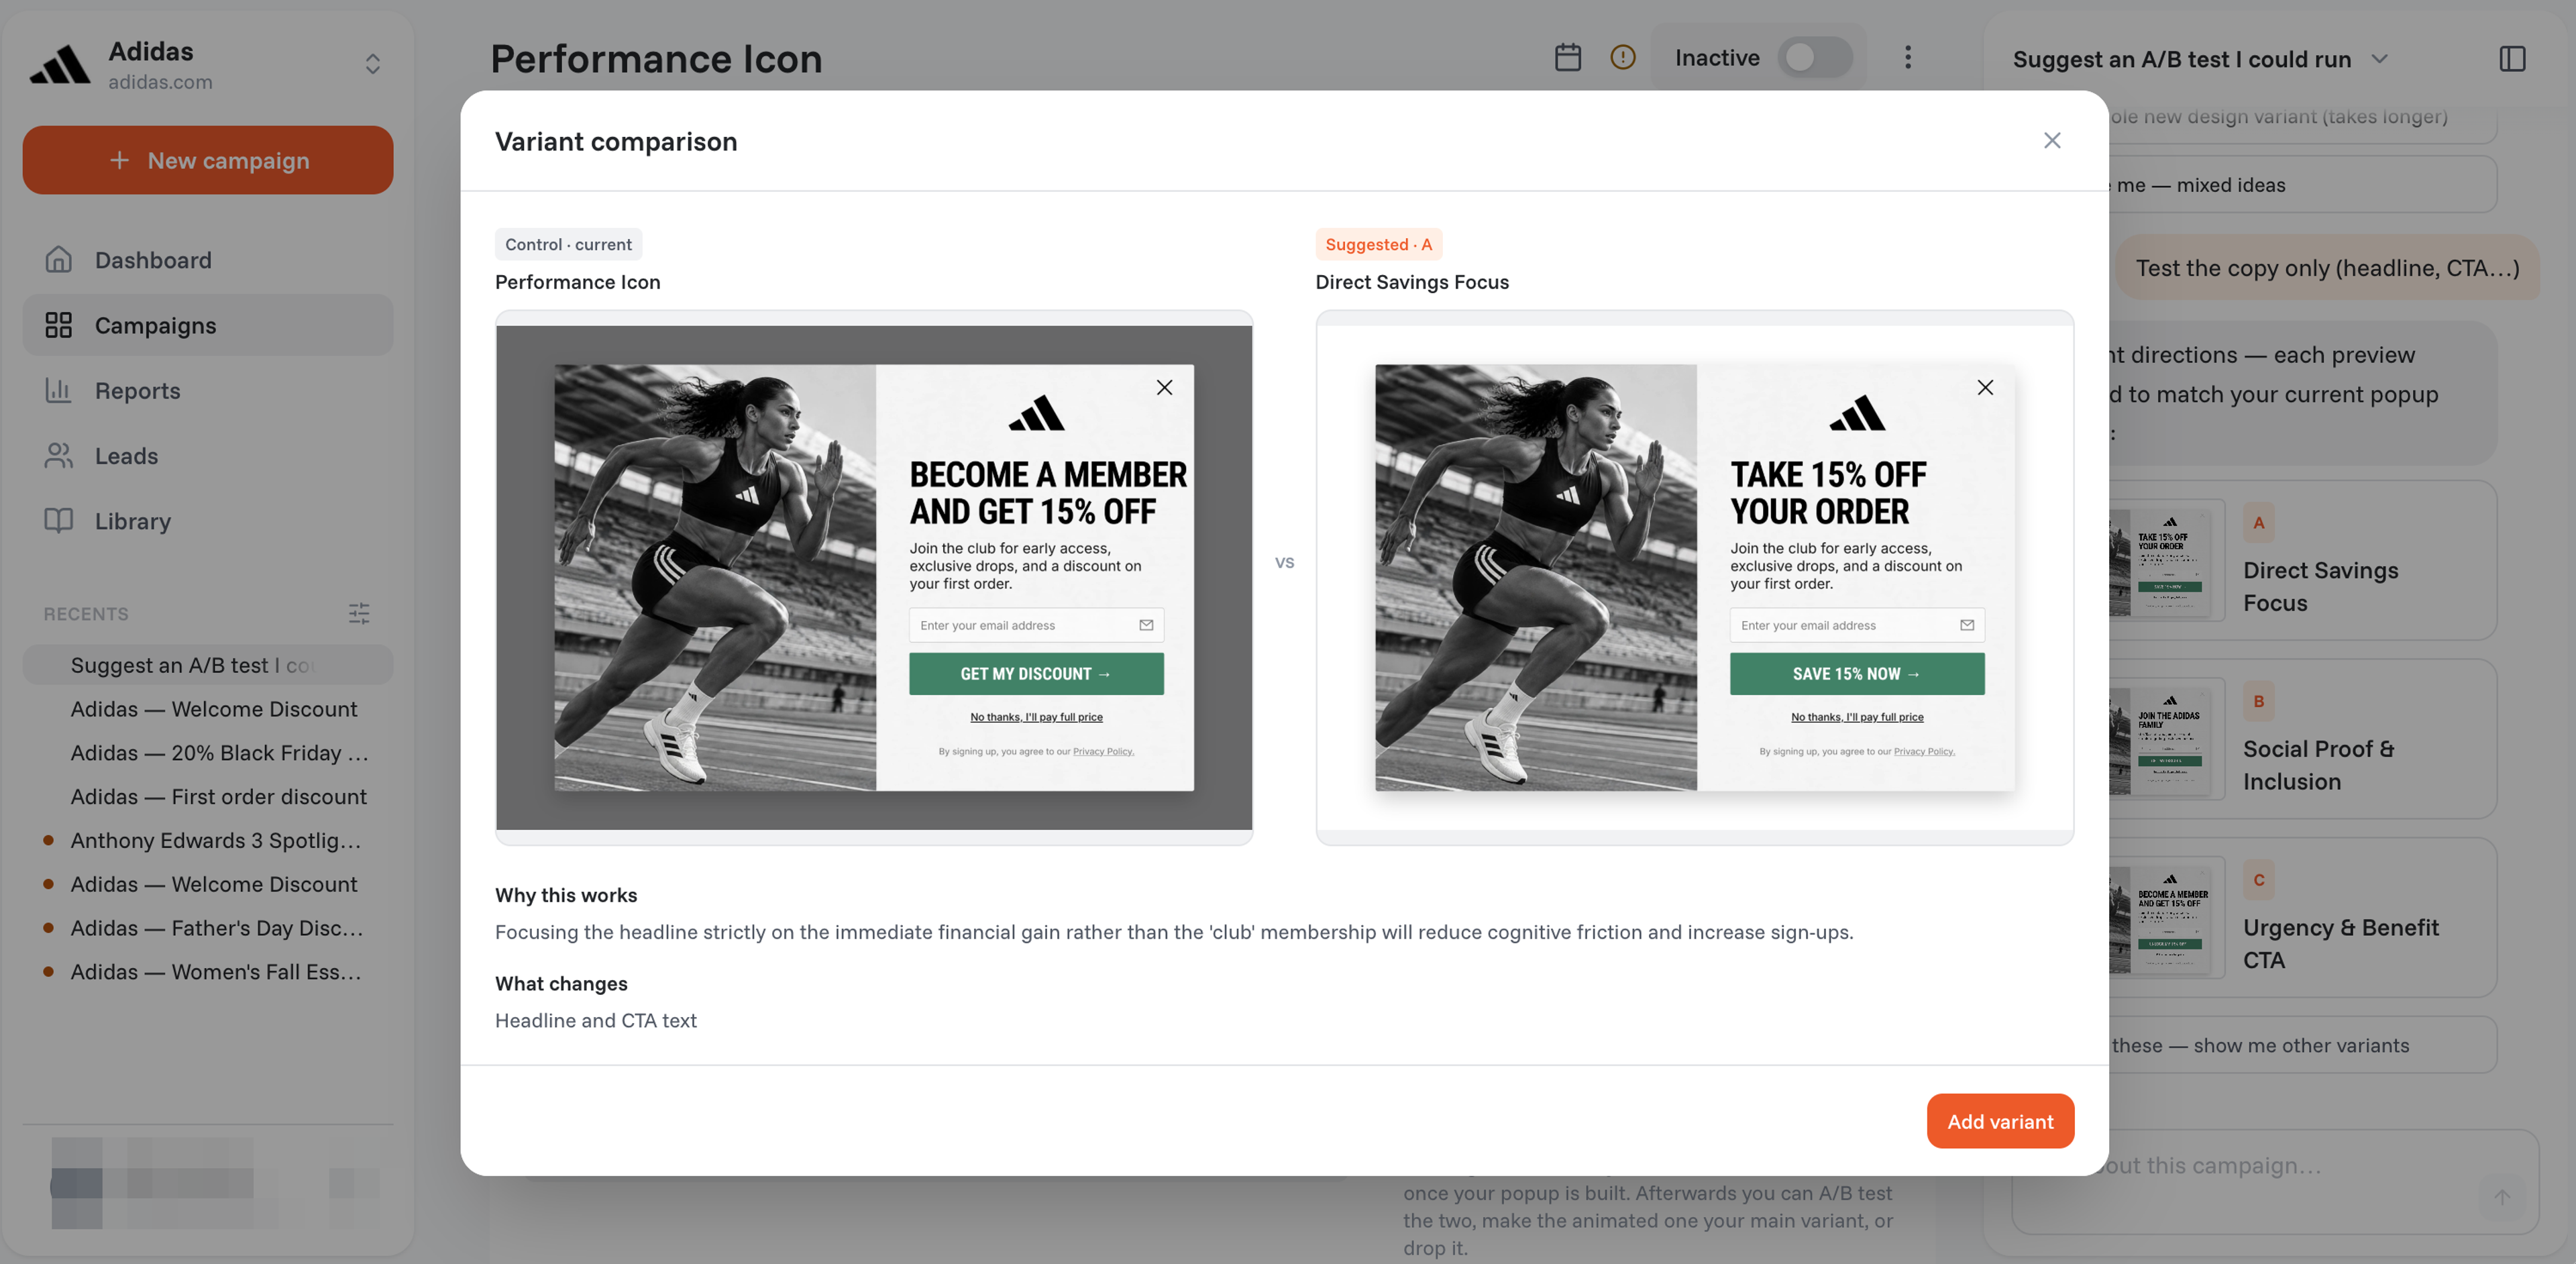Close the Variant comparison dialog

tap(2051, 141)
